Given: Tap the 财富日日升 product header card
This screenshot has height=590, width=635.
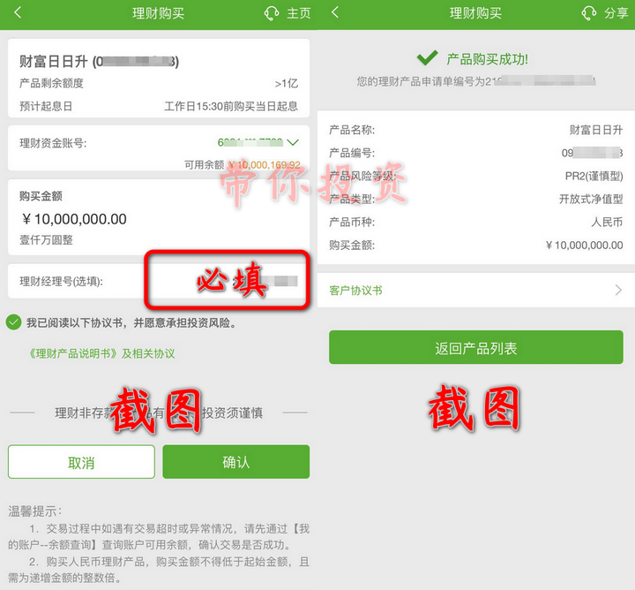Looking at the screenshot, I should click(159, 79).
